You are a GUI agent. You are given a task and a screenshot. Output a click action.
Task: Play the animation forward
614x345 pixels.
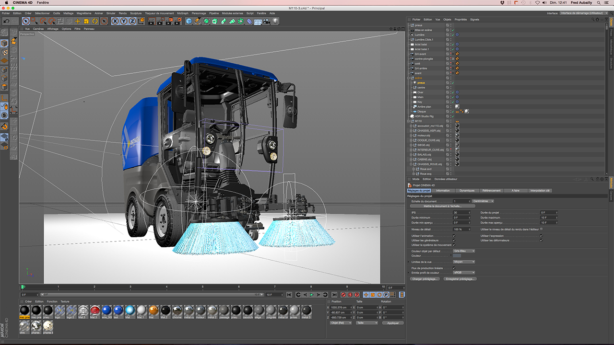coord(311,295)
